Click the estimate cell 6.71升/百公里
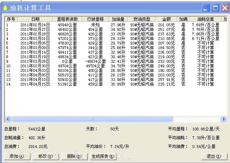 click(x=205, y=39)
